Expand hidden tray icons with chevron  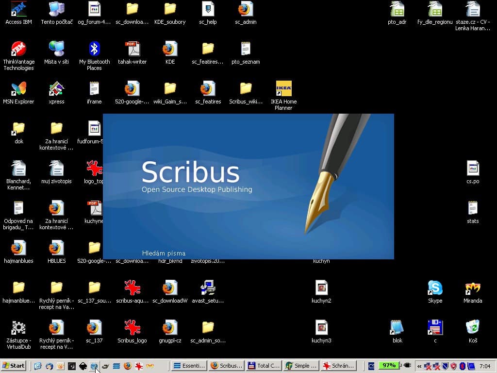point(419,366)
